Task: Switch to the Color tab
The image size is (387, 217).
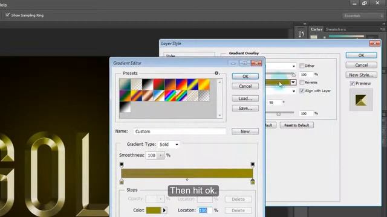Action: coord(316,30)
